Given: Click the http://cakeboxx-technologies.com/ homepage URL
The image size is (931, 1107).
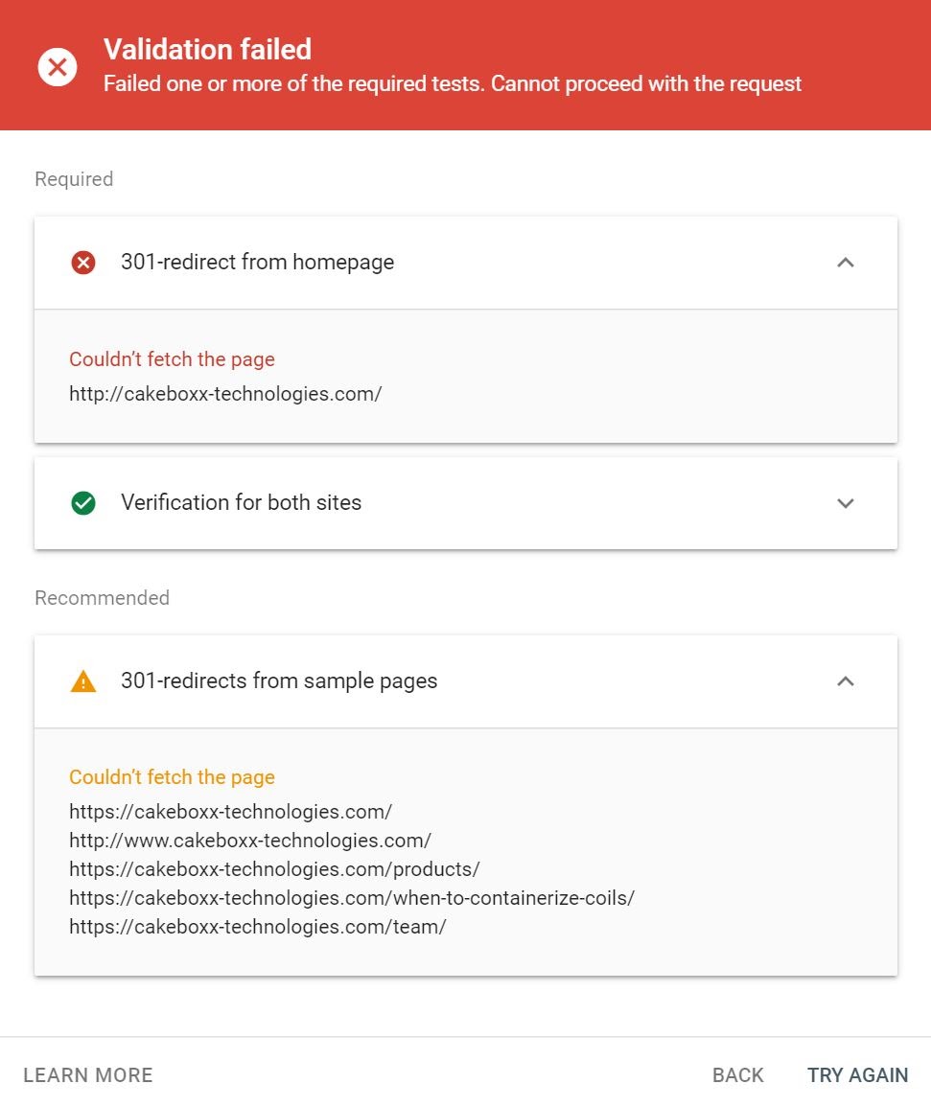Looking at the screenshot, I should 225,393.
